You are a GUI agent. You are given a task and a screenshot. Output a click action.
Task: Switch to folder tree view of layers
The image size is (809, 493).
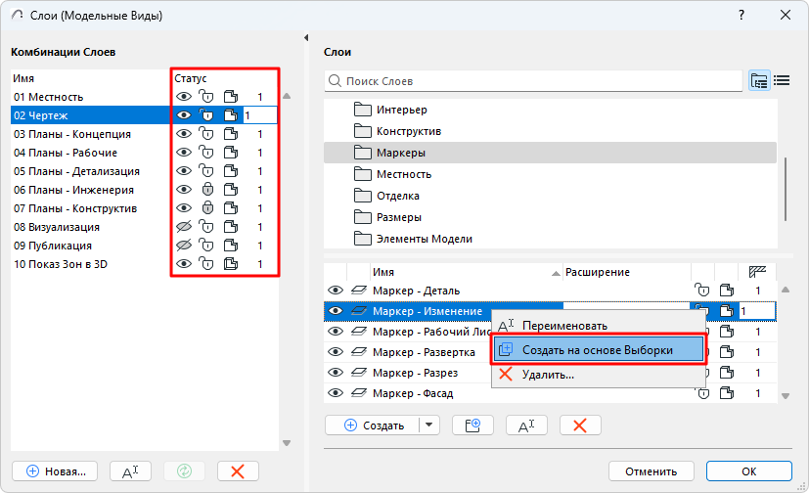pos(759,80)
